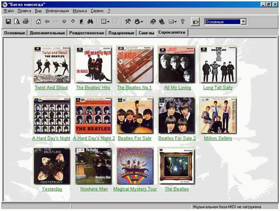Click the question mark help icon

(182, 22)
